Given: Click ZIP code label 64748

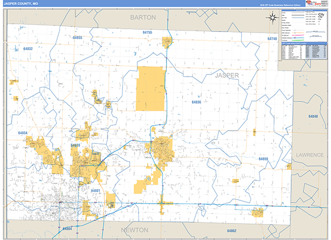Looking at the screenshot, I should click(x=272, y=39).
